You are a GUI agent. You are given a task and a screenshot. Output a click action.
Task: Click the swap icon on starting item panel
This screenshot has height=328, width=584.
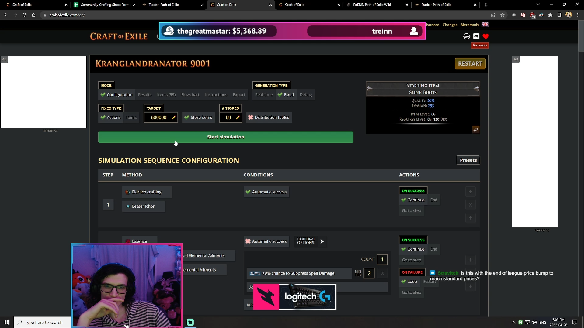[476, 130]
